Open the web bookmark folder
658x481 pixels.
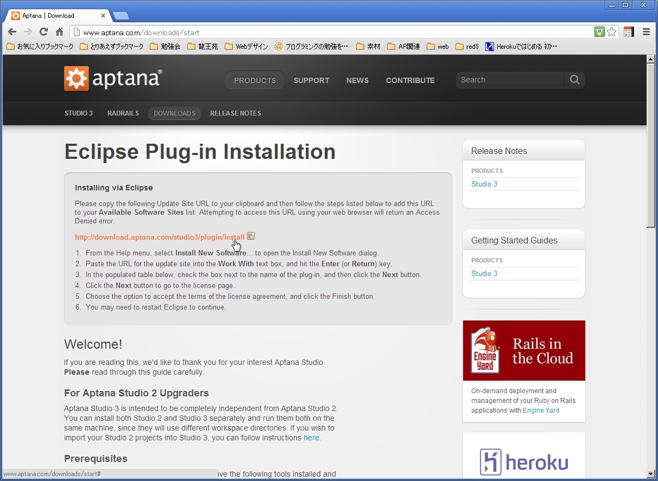438,47
